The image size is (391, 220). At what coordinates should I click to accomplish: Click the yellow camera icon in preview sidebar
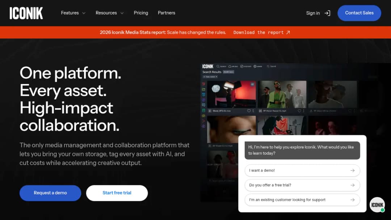click(x=203, y=116)
